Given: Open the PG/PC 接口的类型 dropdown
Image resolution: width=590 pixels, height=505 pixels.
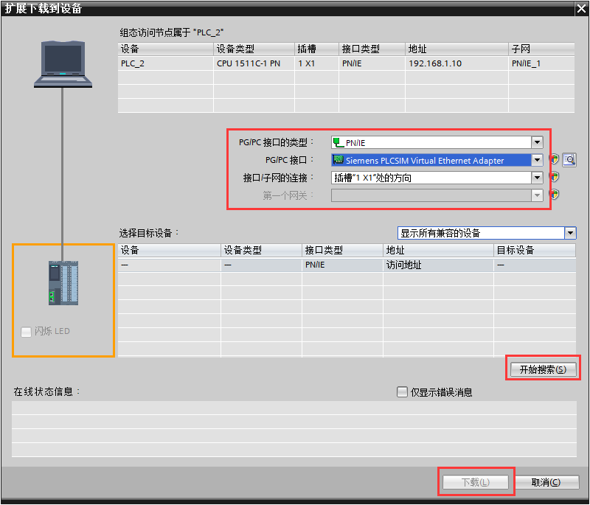Looking at the screenshot, I should click(x=537, y=142).
